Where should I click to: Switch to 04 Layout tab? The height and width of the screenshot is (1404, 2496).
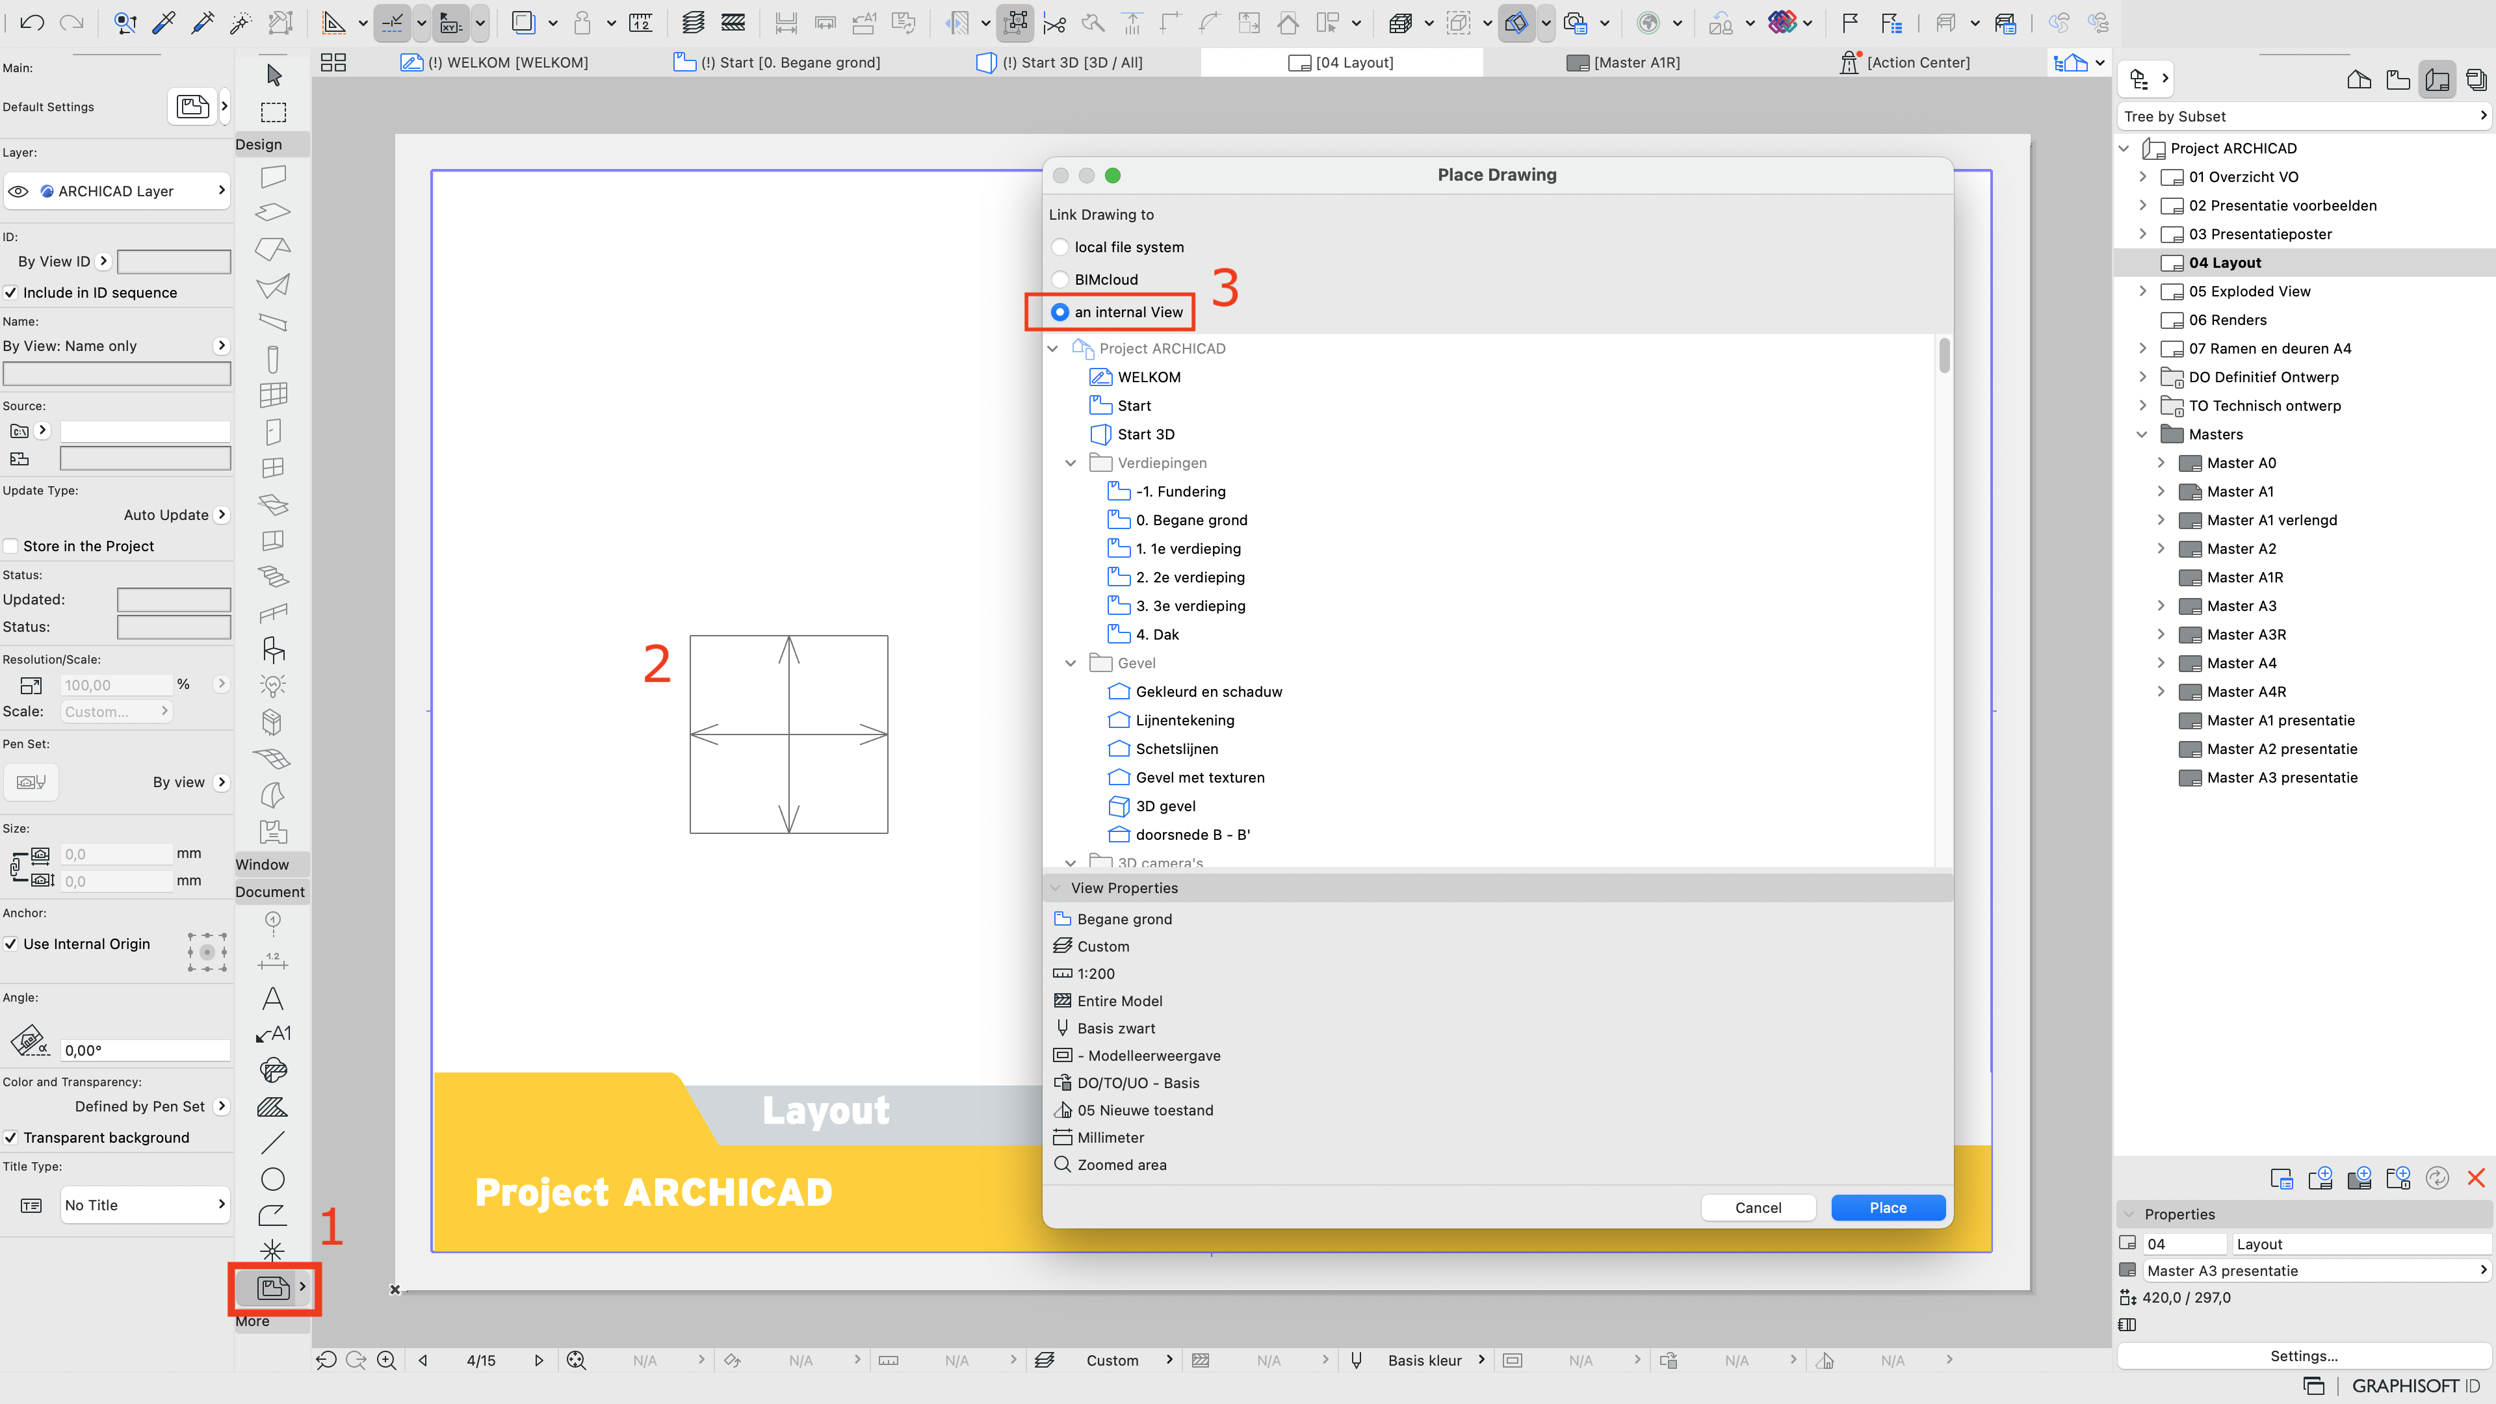1342,63
